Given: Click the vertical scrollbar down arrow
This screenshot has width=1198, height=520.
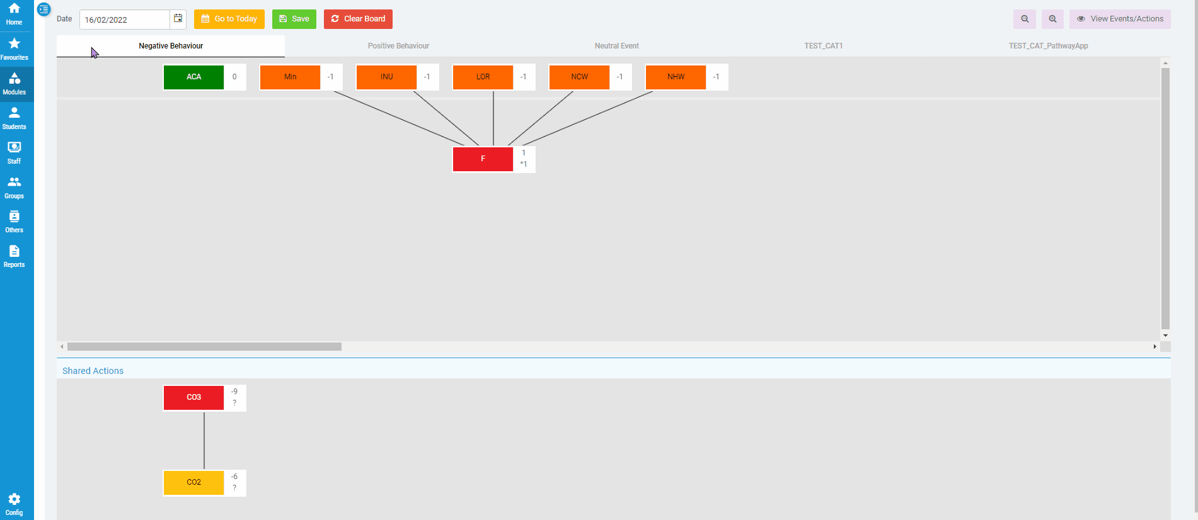Looking at the screenshot, I should (1165, 336).
